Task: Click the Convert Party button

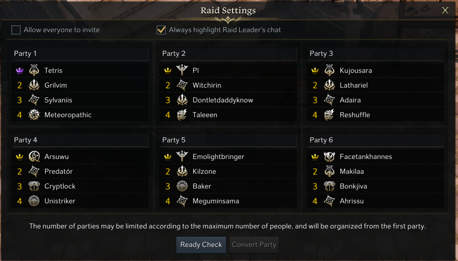Action: [x=254, y=245]
